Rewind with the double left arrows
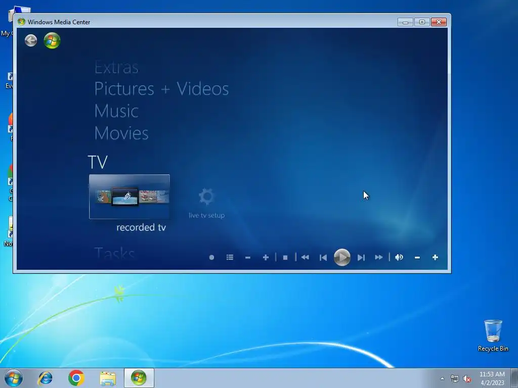 305,257
